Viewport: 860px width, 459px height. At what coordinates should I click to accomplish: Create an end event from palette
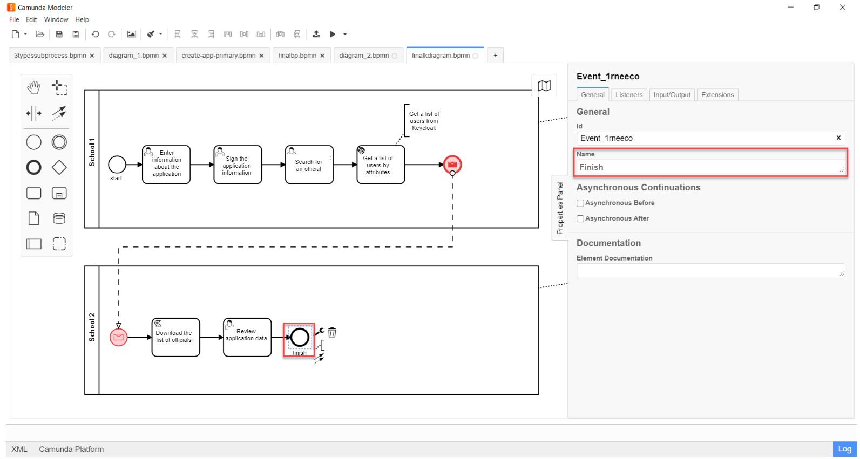34,168
